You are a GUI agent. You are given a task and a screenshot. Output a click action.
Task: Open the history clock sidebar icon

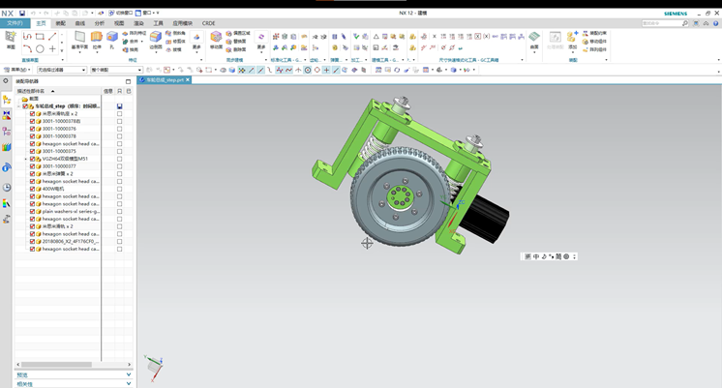coord(7,188)
